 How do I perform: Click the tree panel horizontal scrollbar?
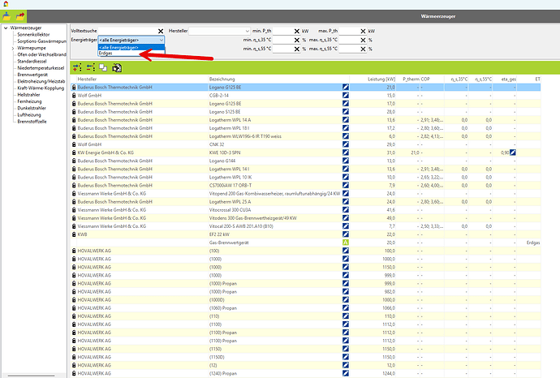click(x=32, y=376)
